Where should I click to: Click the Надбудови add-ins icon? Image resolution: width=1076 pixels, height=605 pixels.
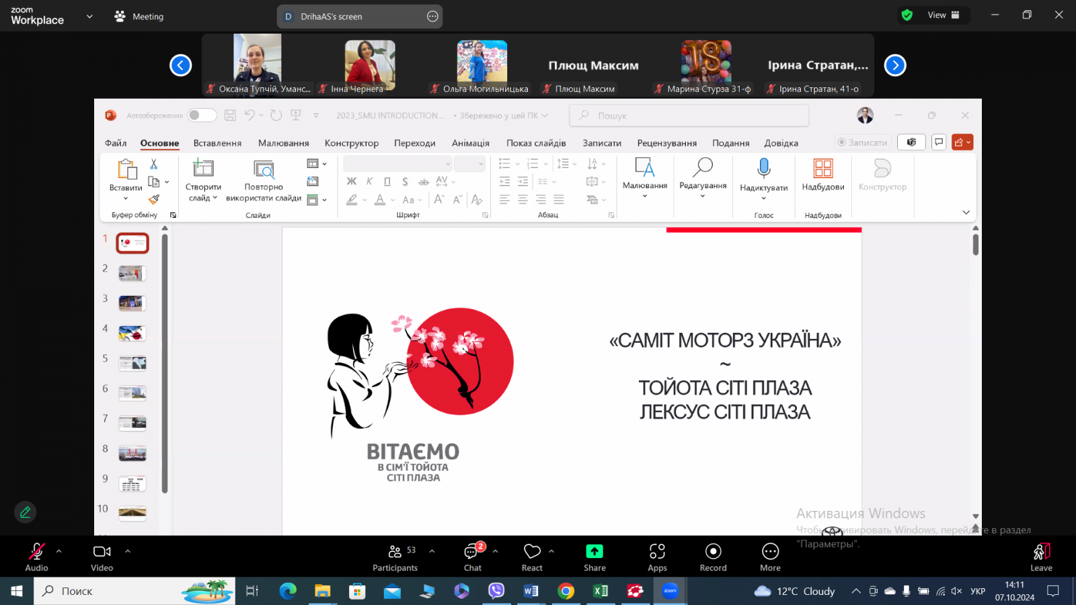tap(823, 168)
